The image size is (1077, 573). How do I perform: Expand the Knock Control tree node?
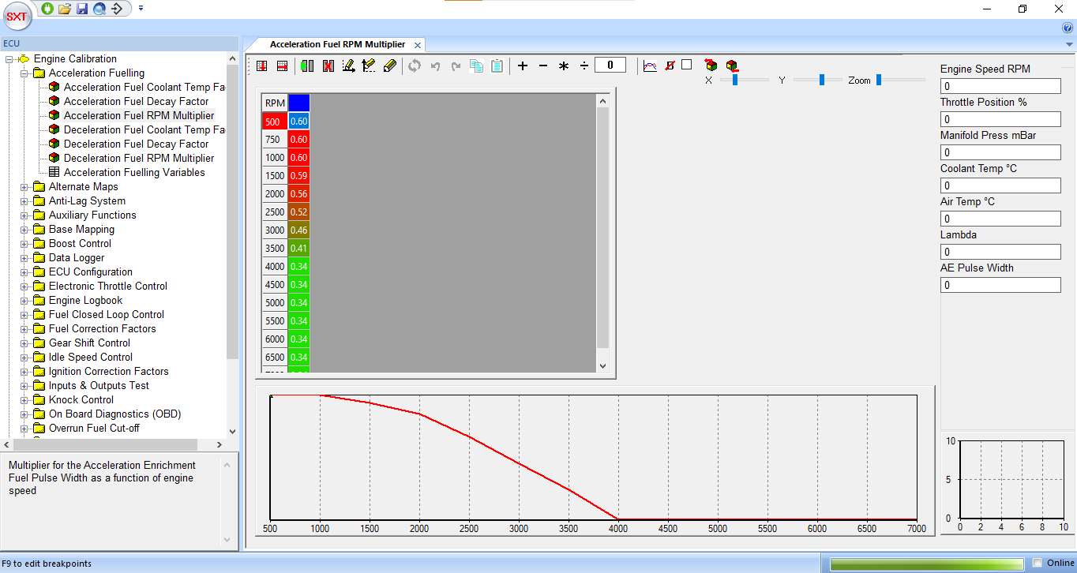click(x=24, y=400)
